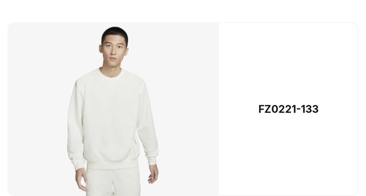The height and width of the screenshot is (196, 366).
Task: Select the matching white pants in the photo
Action: tap(113, 182)
